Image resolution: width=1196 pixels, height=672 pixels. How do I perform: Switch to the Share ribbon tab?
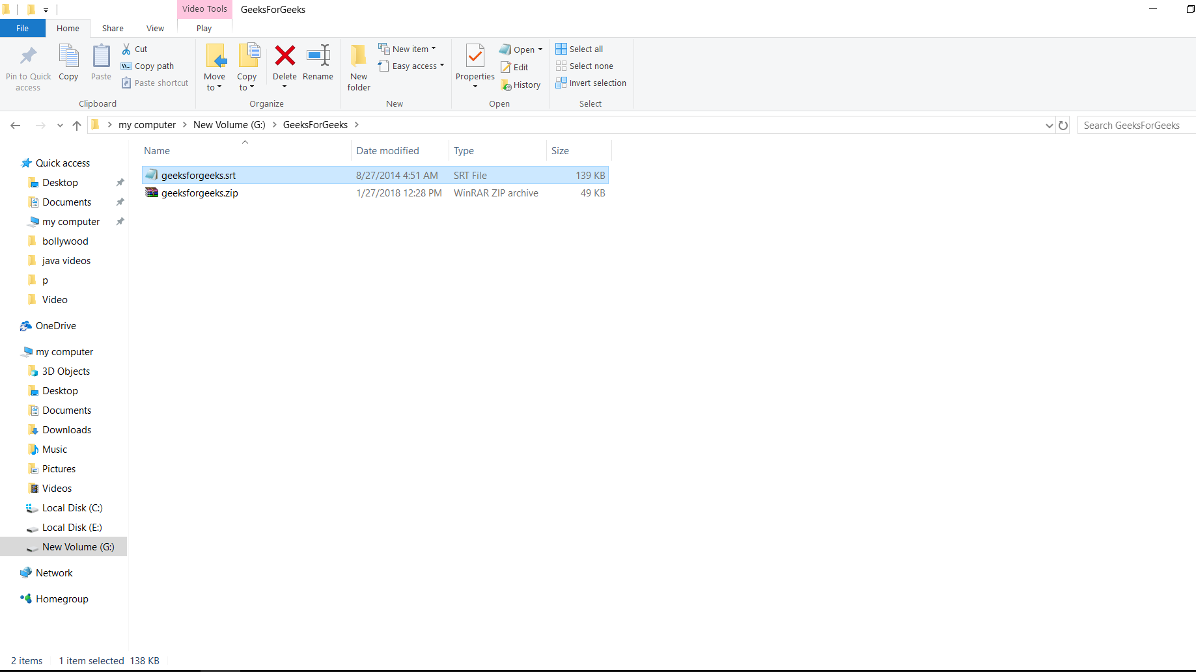pos(113,28)
